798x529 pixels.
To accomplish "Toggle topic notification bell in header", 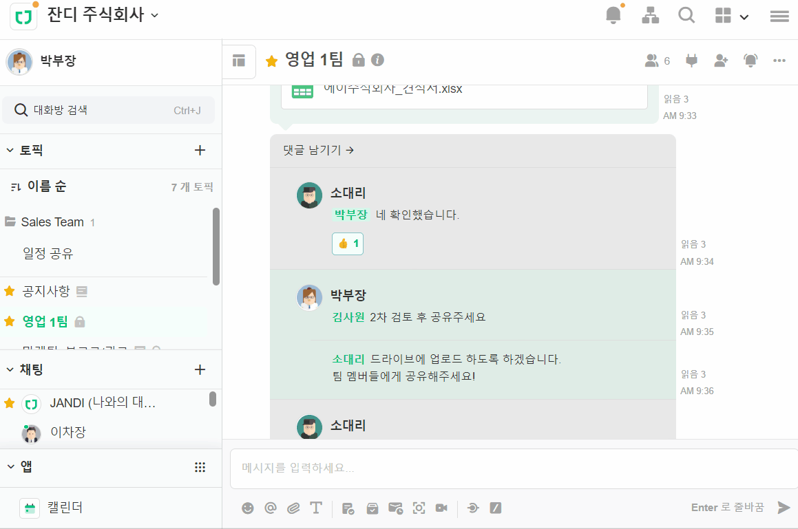I will click(x=750, y=61).
